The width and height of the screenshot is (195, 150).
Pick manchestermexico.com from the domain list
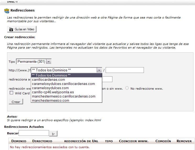(67, 101)
